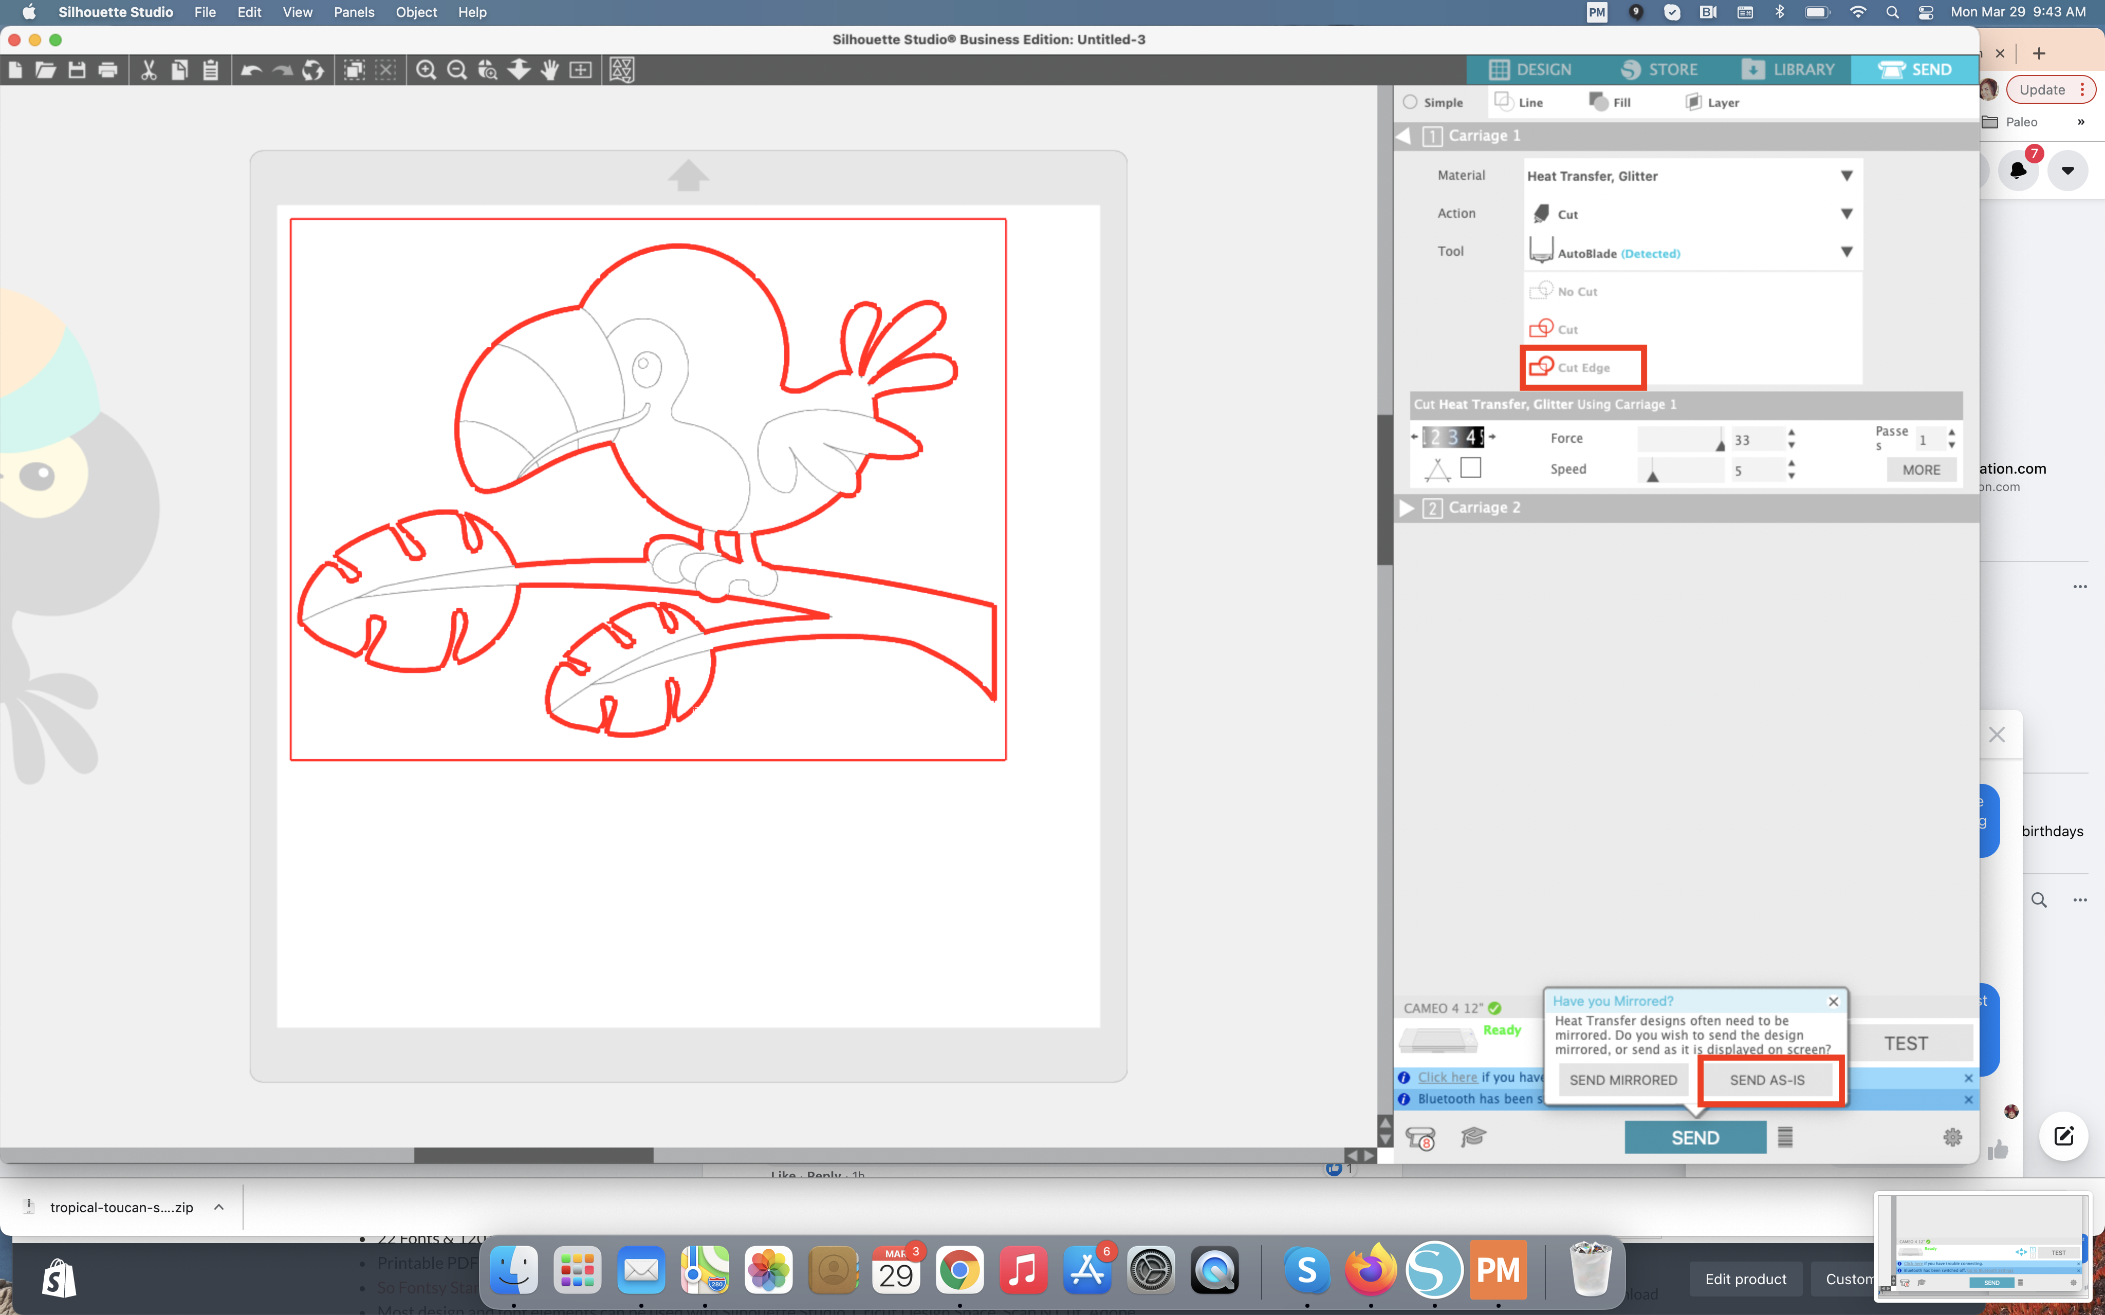Click the Zoom In magnifier icon
Viewport: 2105px width, 1315px height.
tap(426, 69)
